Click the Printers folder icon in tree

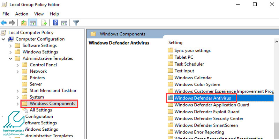(24, 77)
